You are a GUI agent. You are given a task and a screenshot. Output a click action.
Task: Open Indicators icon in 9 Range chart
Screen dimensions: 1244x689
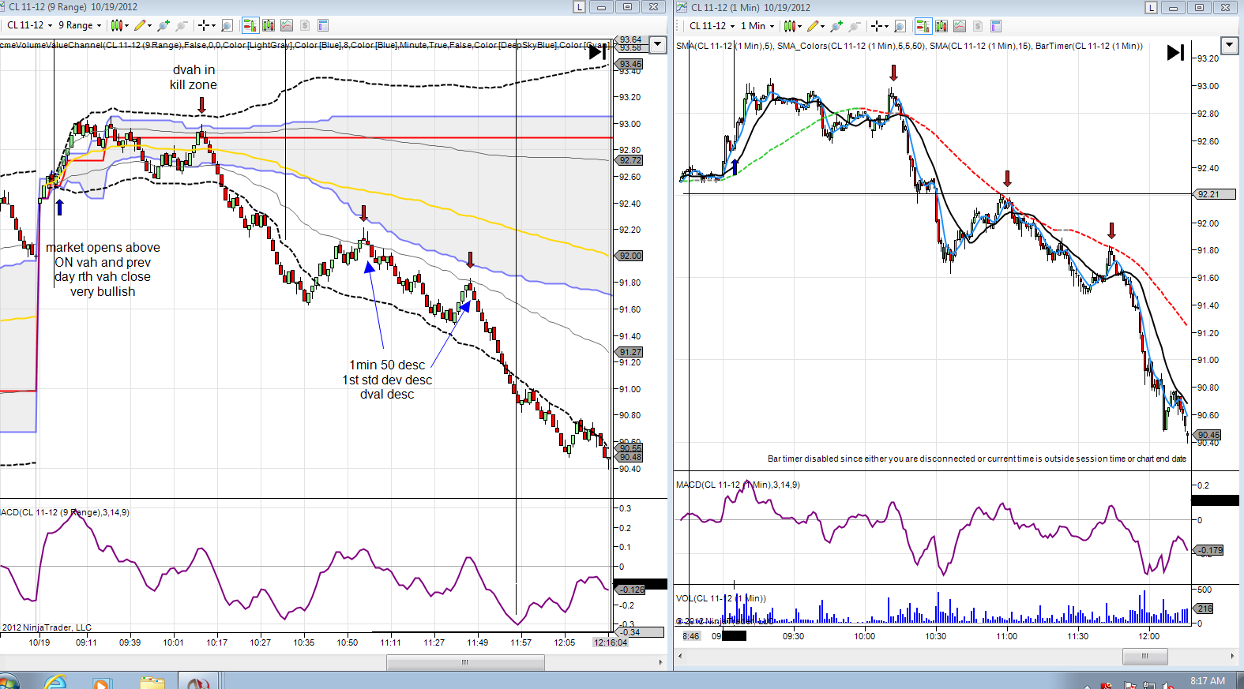coord(287,26)
